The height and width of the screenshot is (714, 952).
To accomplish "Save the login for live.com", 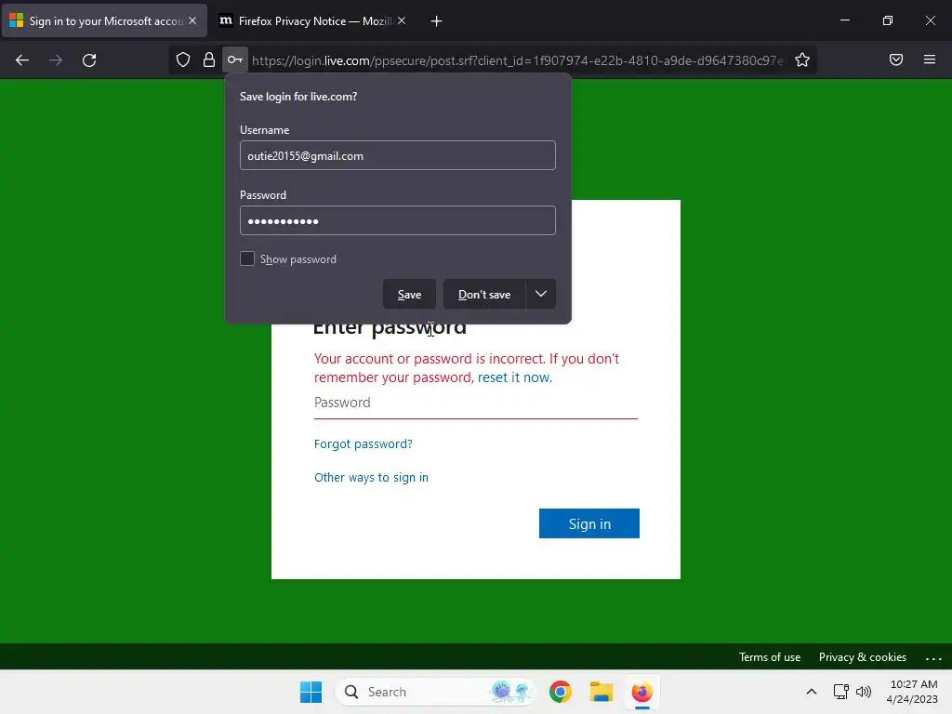I will tap(409, 294).
